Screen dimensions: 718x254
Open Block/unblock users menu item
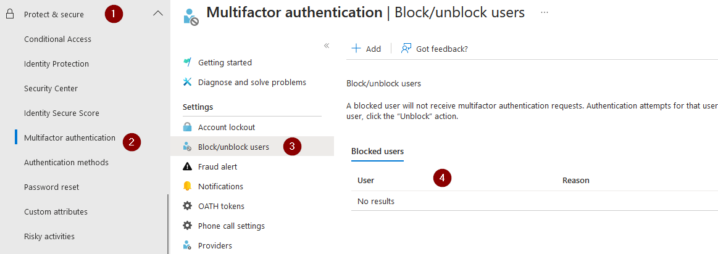point(233,147)
